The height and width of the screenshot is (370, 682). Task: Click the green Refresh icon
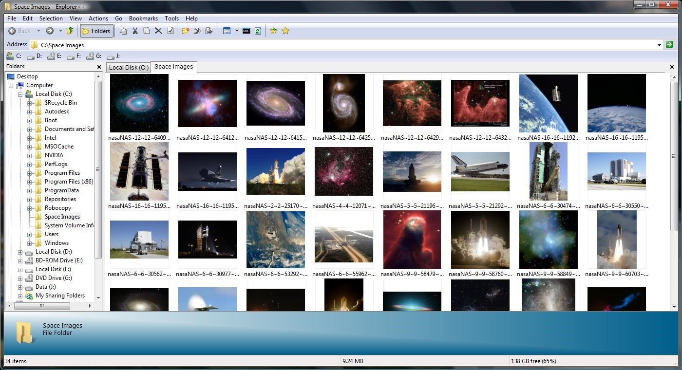pos(258,31)
